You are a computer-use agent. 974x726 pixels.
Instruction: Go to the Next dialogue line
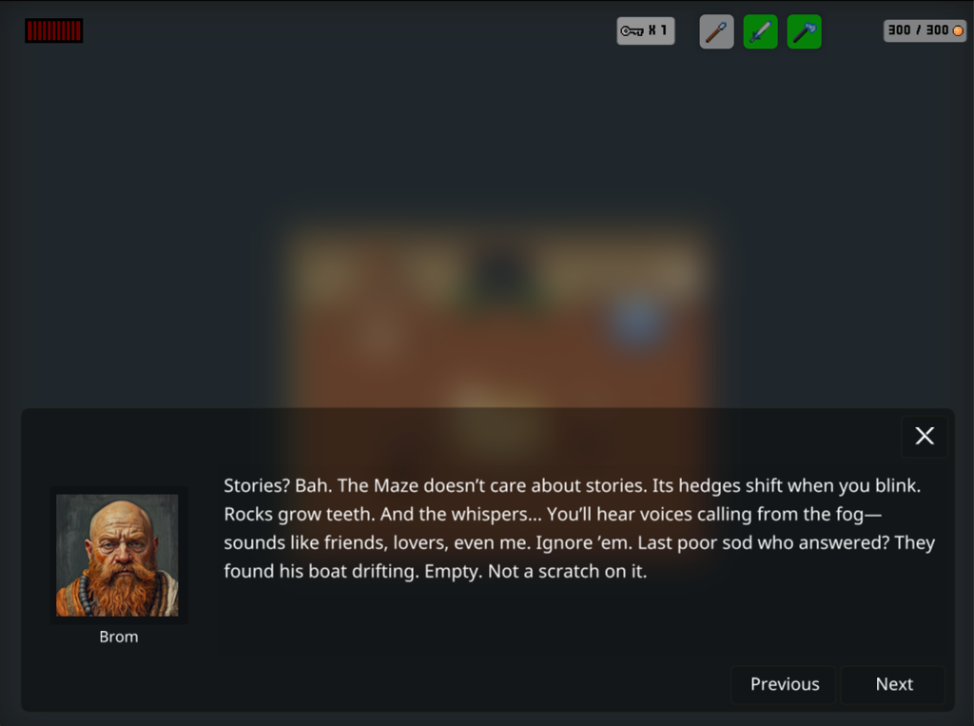click(893, 684)
